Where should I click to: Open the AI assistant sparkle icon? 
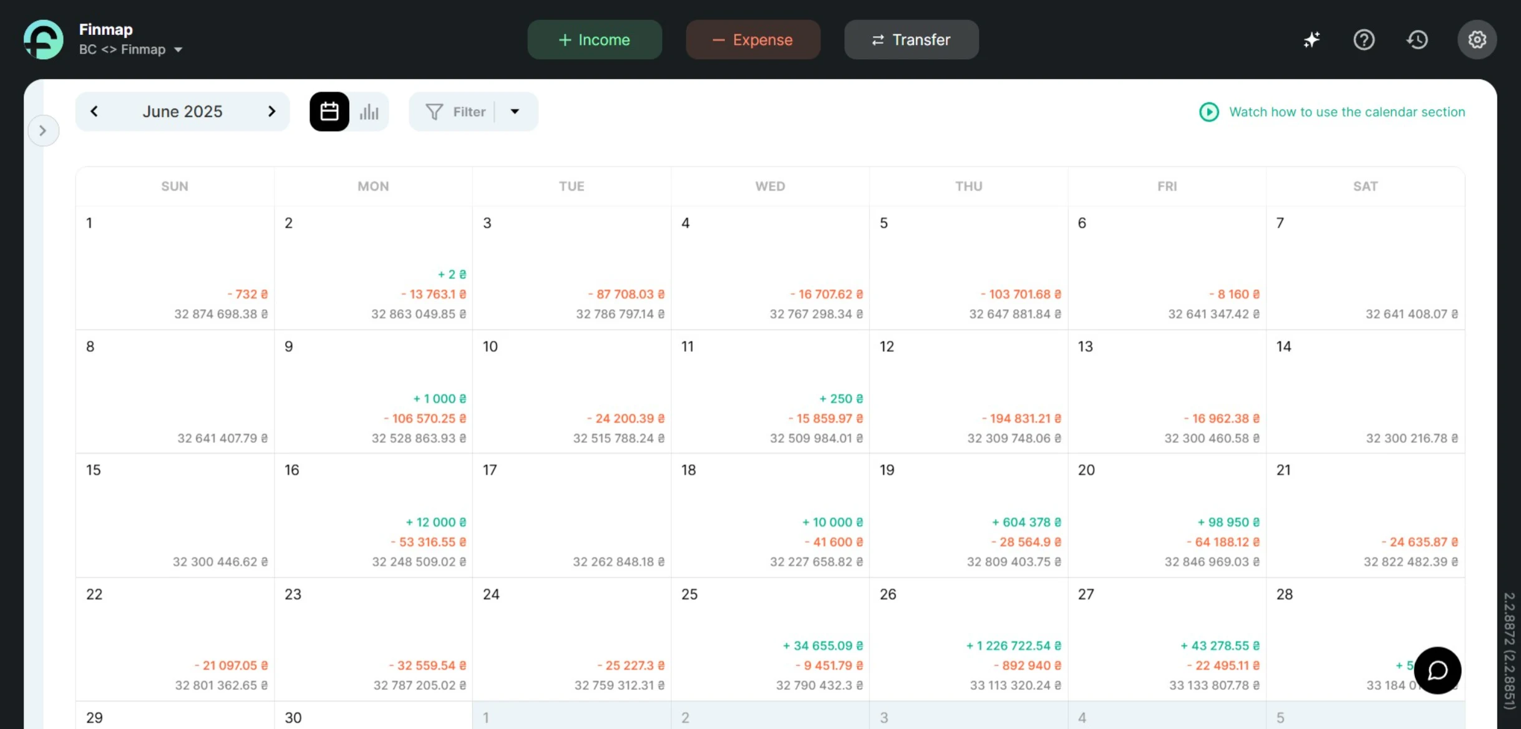point(1312,39)
